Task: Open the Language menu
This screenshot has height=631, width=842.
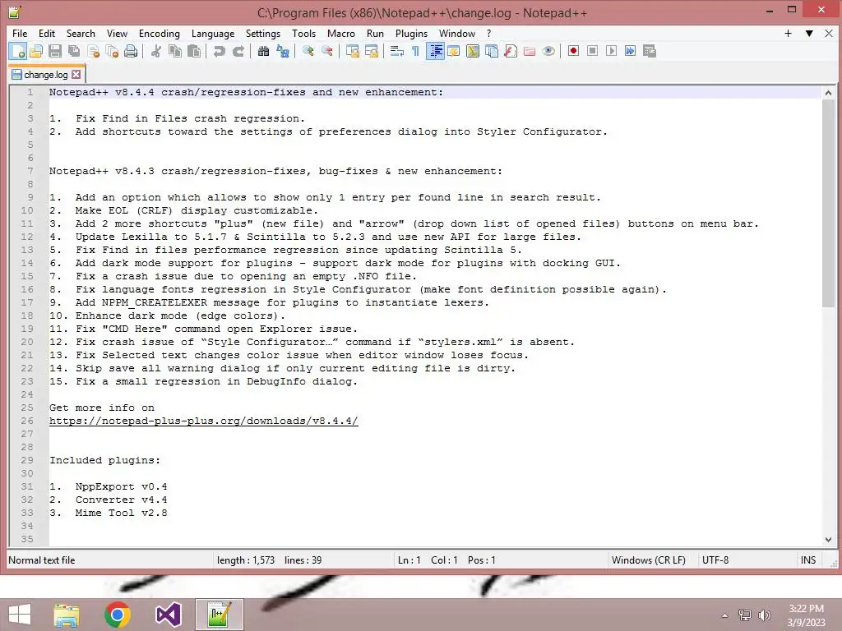Action: (213, 33)
